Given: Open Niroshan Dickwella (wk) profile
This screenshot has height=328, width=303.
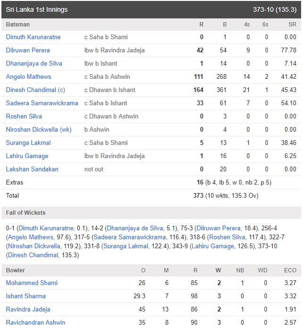Looking at the screenshot, I should [39, 129].
